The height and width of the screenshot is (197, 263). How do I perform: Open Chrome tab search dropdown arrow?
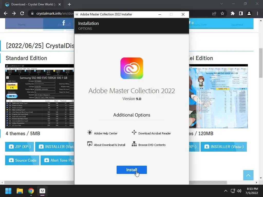(x=222, y=4)
